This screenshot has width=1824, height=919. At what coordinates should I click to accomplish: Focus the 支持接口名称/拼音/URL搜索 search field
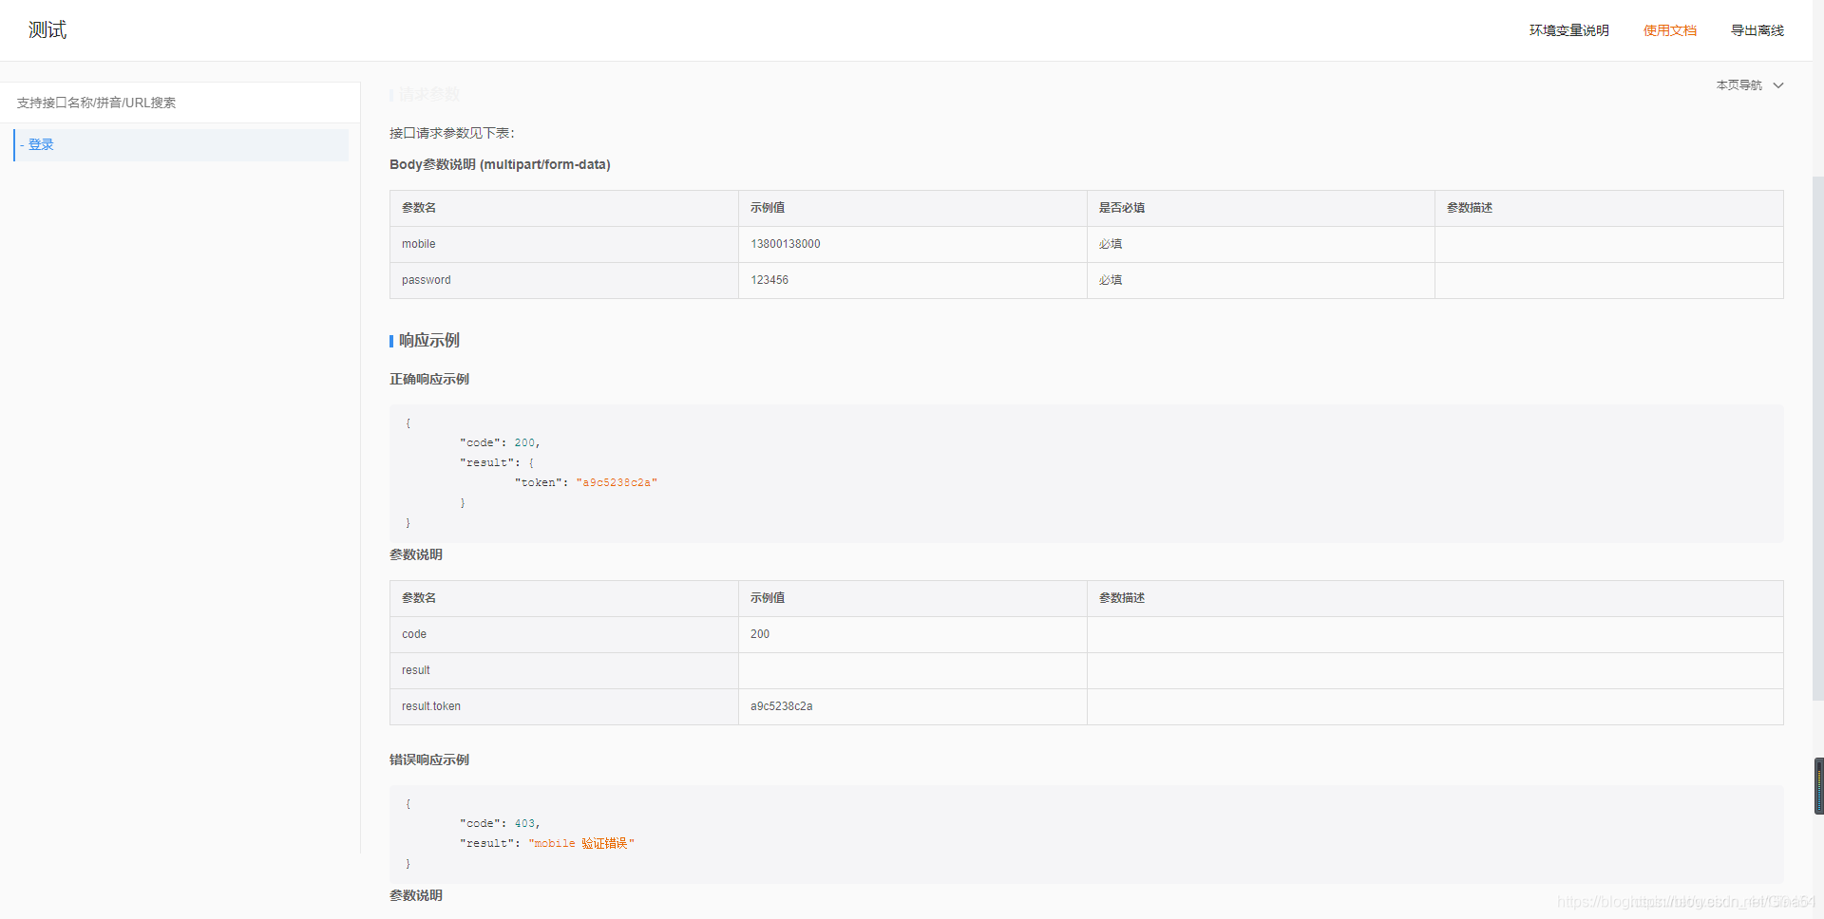[x=180, y=103]
